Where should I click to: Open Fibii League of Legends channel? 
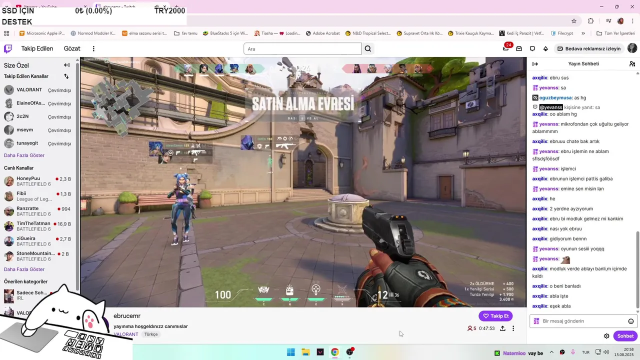tap(38, 196)
